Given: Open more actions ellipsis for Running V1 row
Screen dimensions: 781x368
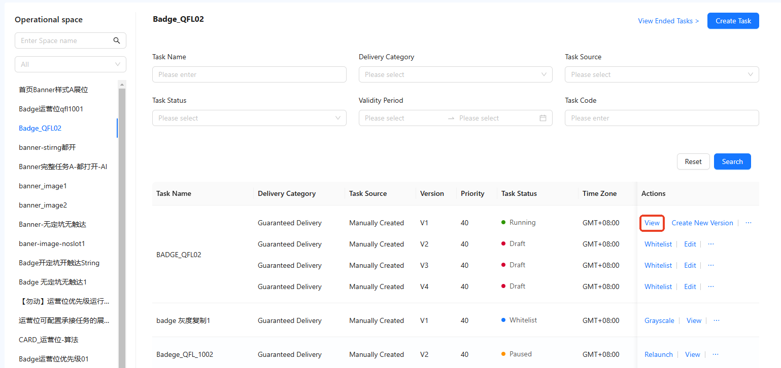Looking at the screenshot, I should point(749,223).
